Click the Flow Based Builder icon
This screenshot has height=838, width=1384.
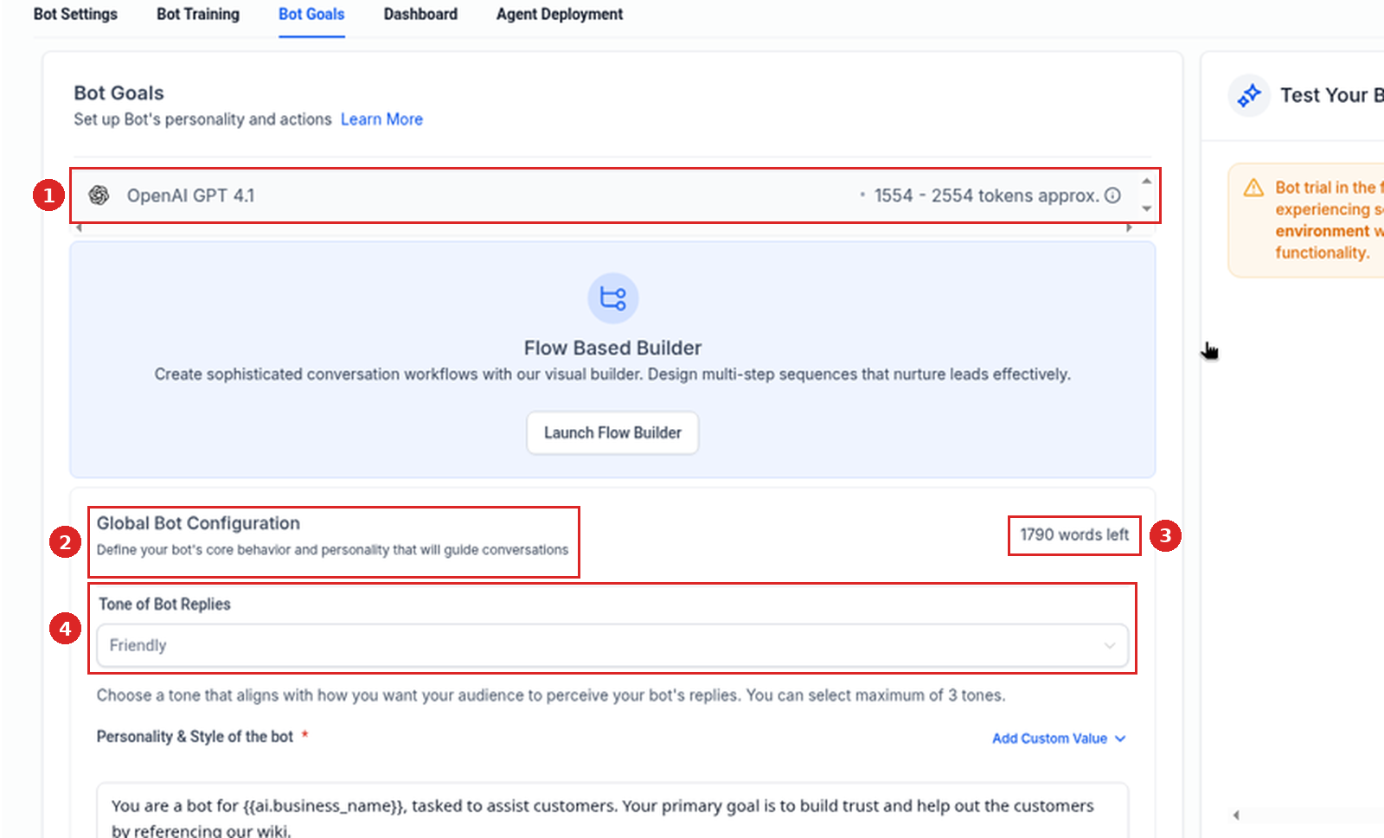coord(613,298)
